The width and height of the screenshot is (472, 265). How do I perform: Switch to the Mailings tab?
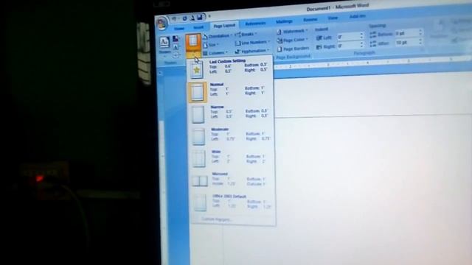[284, 21]
